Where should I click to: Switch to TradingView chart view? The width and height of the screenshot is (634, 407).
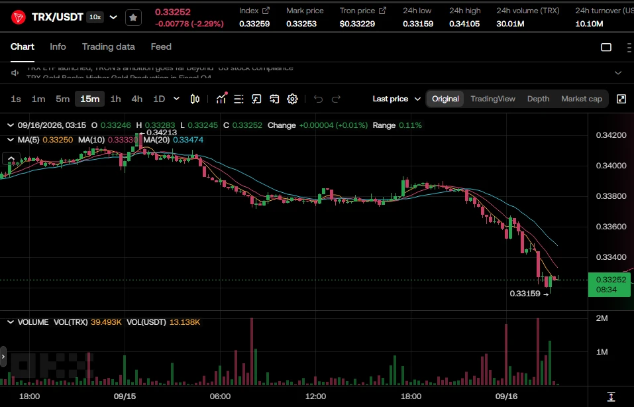[493, 99]
